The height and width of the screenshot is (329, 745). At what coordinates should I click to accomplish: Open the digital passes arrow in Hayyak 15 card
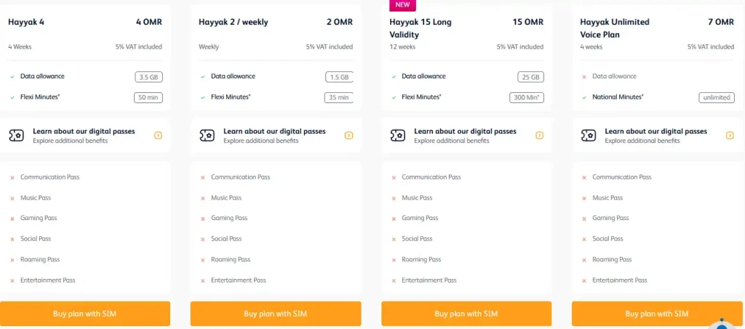(539, 135)
